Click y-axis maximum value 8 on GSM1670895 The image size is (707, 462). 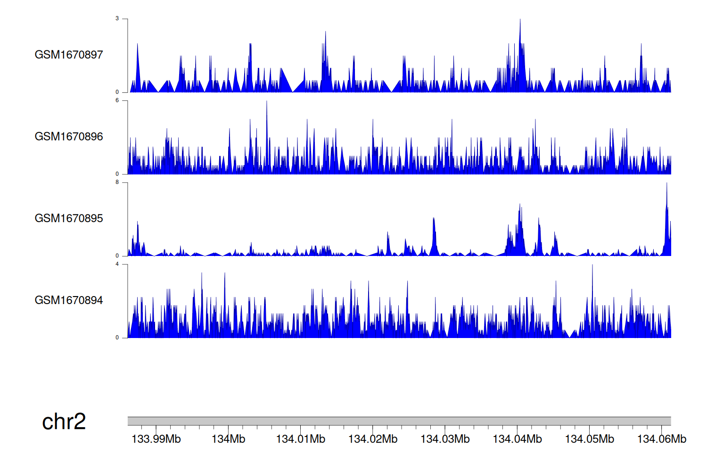(117, 182)
